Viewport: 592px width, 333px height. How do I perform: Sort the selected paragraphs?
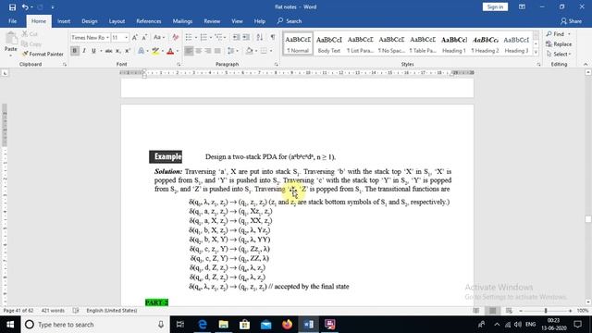coord(260,37)
